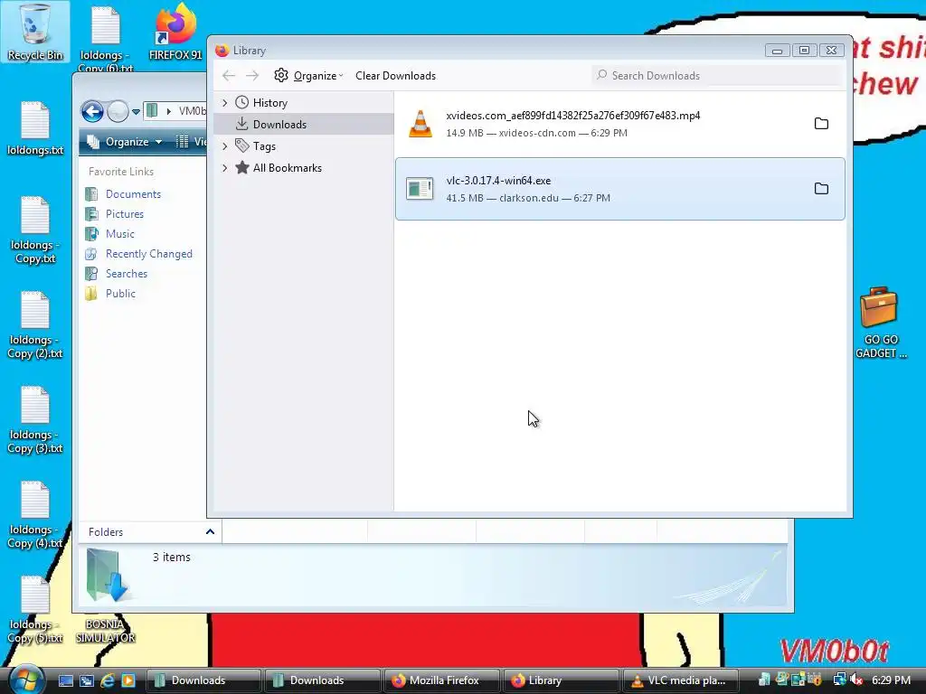Open Searches favorite link in Explorer
Screen dimensions: 926x694
tap(127, 273)
